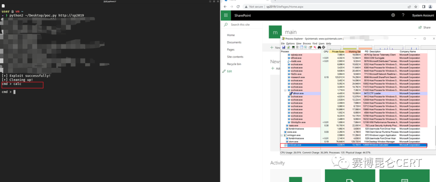Click the crosshair Find Window's Process icon
Viewport: 436px width, 182px height.
323,47
